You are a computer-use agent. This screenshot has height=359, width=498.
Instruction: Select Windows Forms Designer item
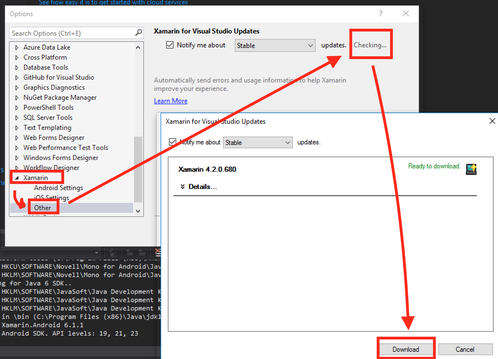[x=61, y=157]
